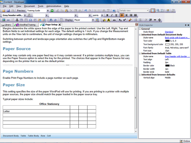Viewport: 191px width, 143px height.
Task: Click the Find binoculars icon in editor toolbar
Action: [51, 20]
